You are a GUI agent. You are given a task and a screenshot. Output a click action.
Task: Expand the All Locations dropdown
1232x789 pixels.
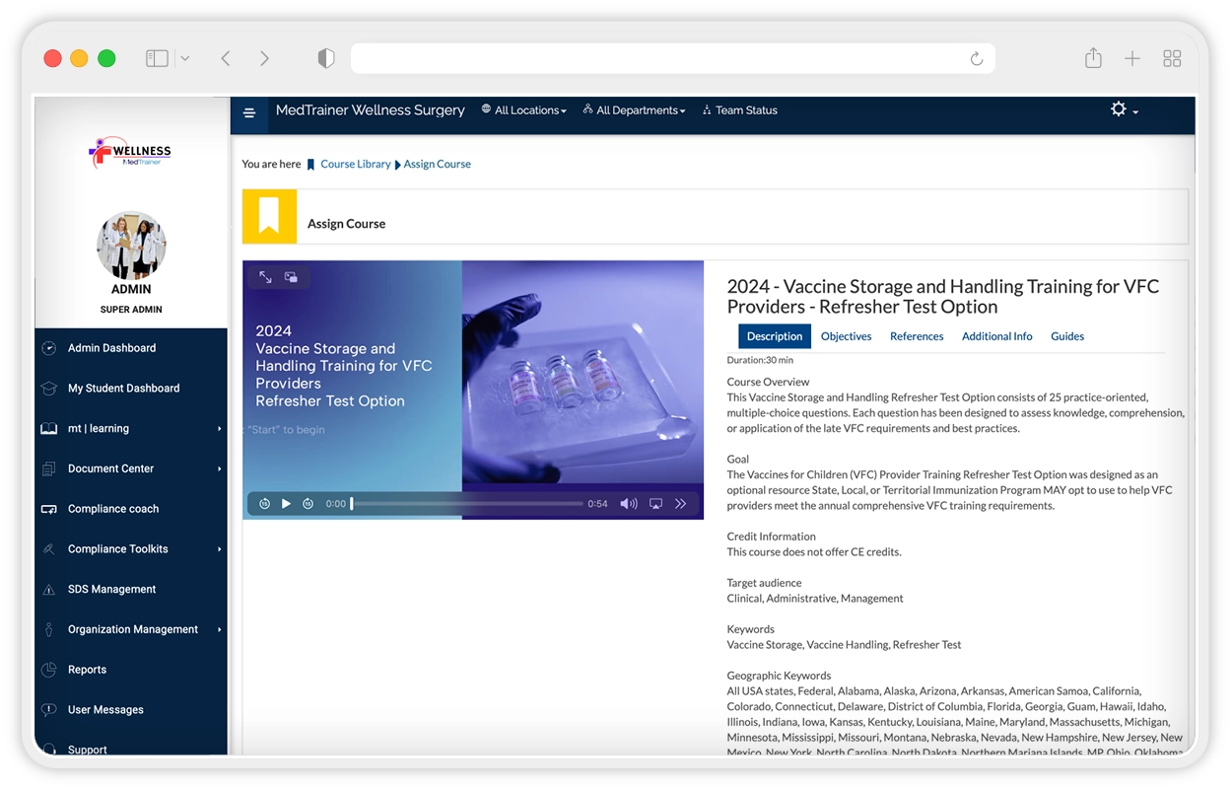523,110
